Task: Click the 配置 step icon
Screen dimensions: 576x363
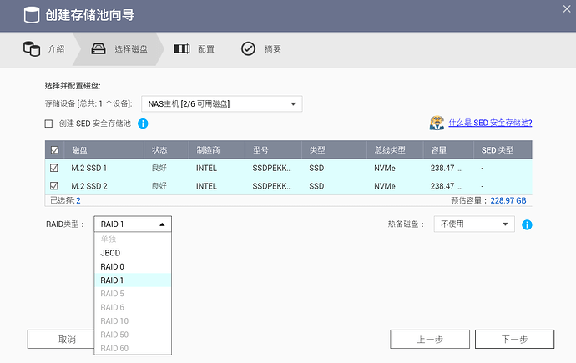Action: click(x=181, y=48)
